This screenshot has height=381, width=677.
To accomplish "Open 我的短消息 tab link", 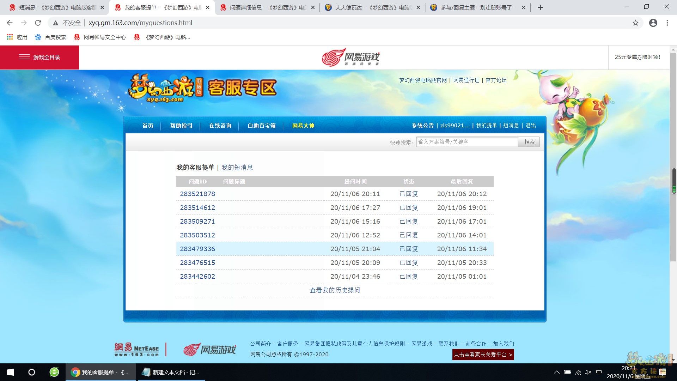I will [237, 168].
